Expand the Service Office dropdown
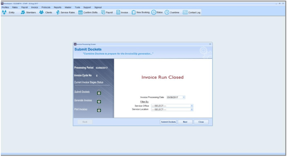This screenshot has height=157, width=288. pyautogui.click(x=192, y=106)
